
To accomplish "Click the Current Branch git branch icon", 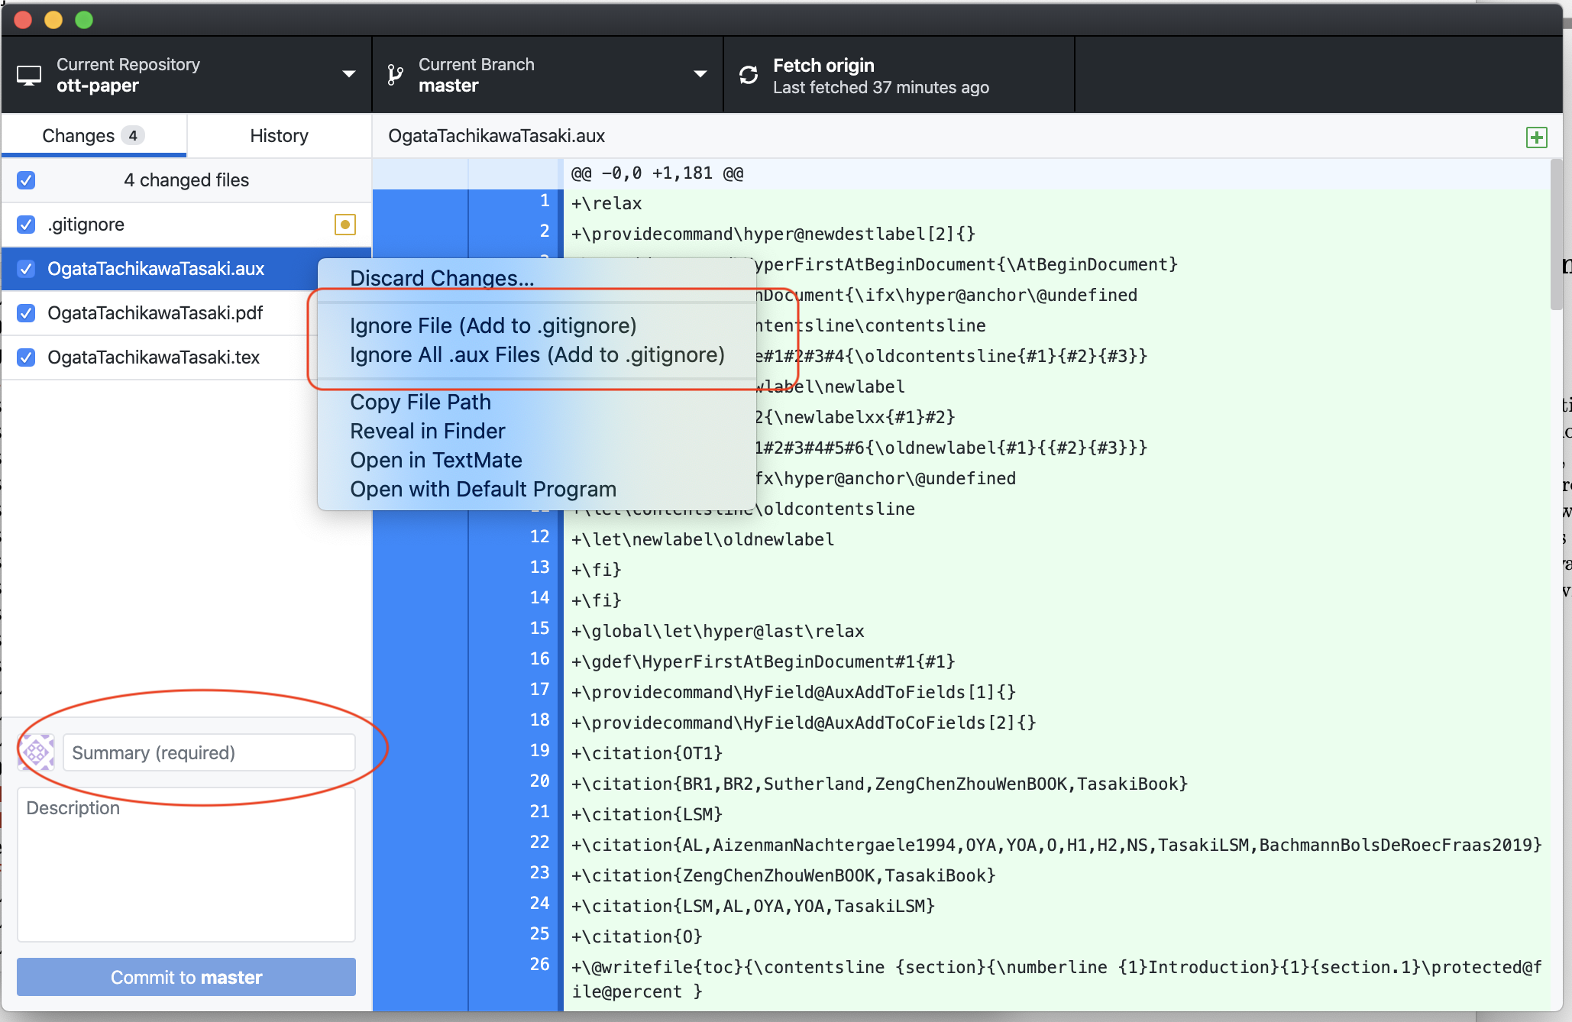I will click(395, 75).
